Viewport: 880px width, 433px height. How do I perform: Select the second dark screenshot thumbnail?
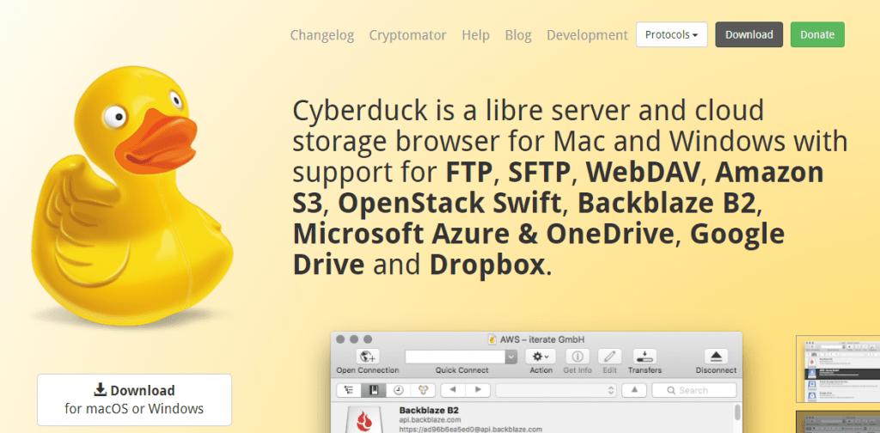click(x=838, y=422)
